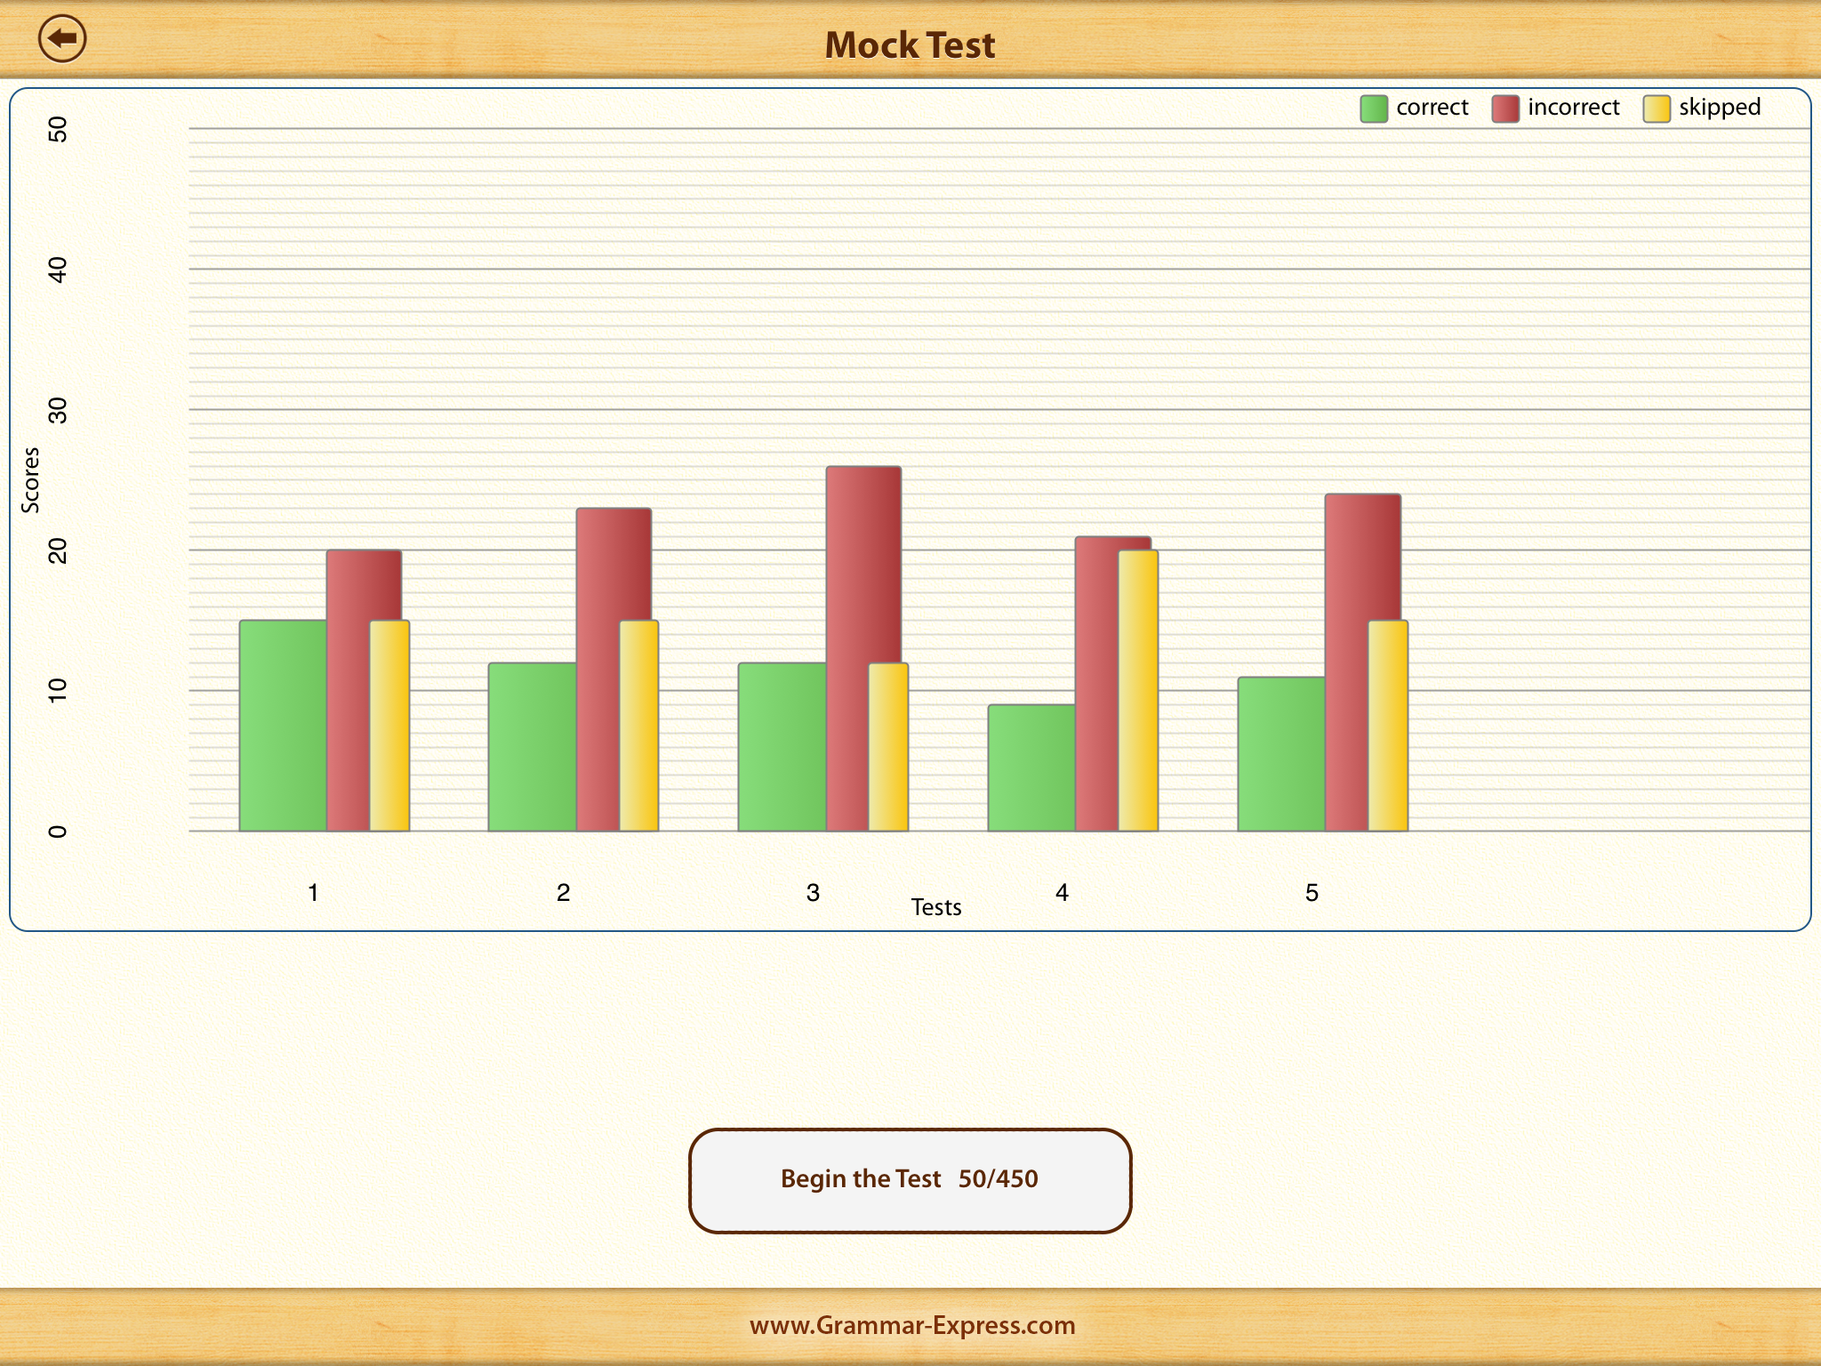Image resolution: width=1821 pixels, height=1366 pixels.
Task: Select the green correct bar for test 3
Action: point(782,747)
